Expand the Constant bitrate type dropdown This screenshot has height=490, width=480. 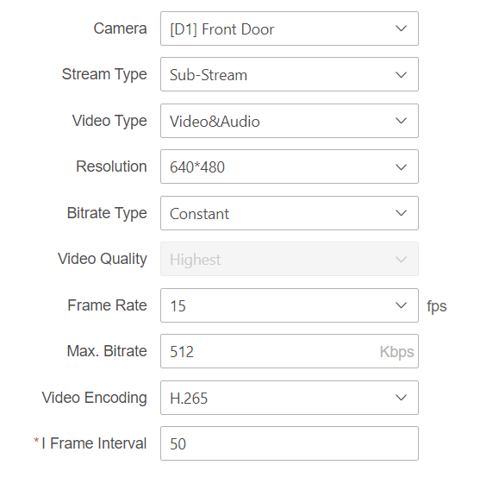pos(290,213)
